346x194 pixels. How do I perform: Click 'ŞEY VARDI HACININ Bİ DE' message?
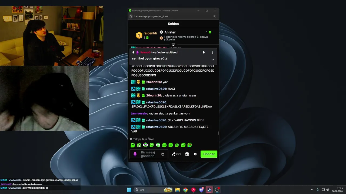pos(186,120)
